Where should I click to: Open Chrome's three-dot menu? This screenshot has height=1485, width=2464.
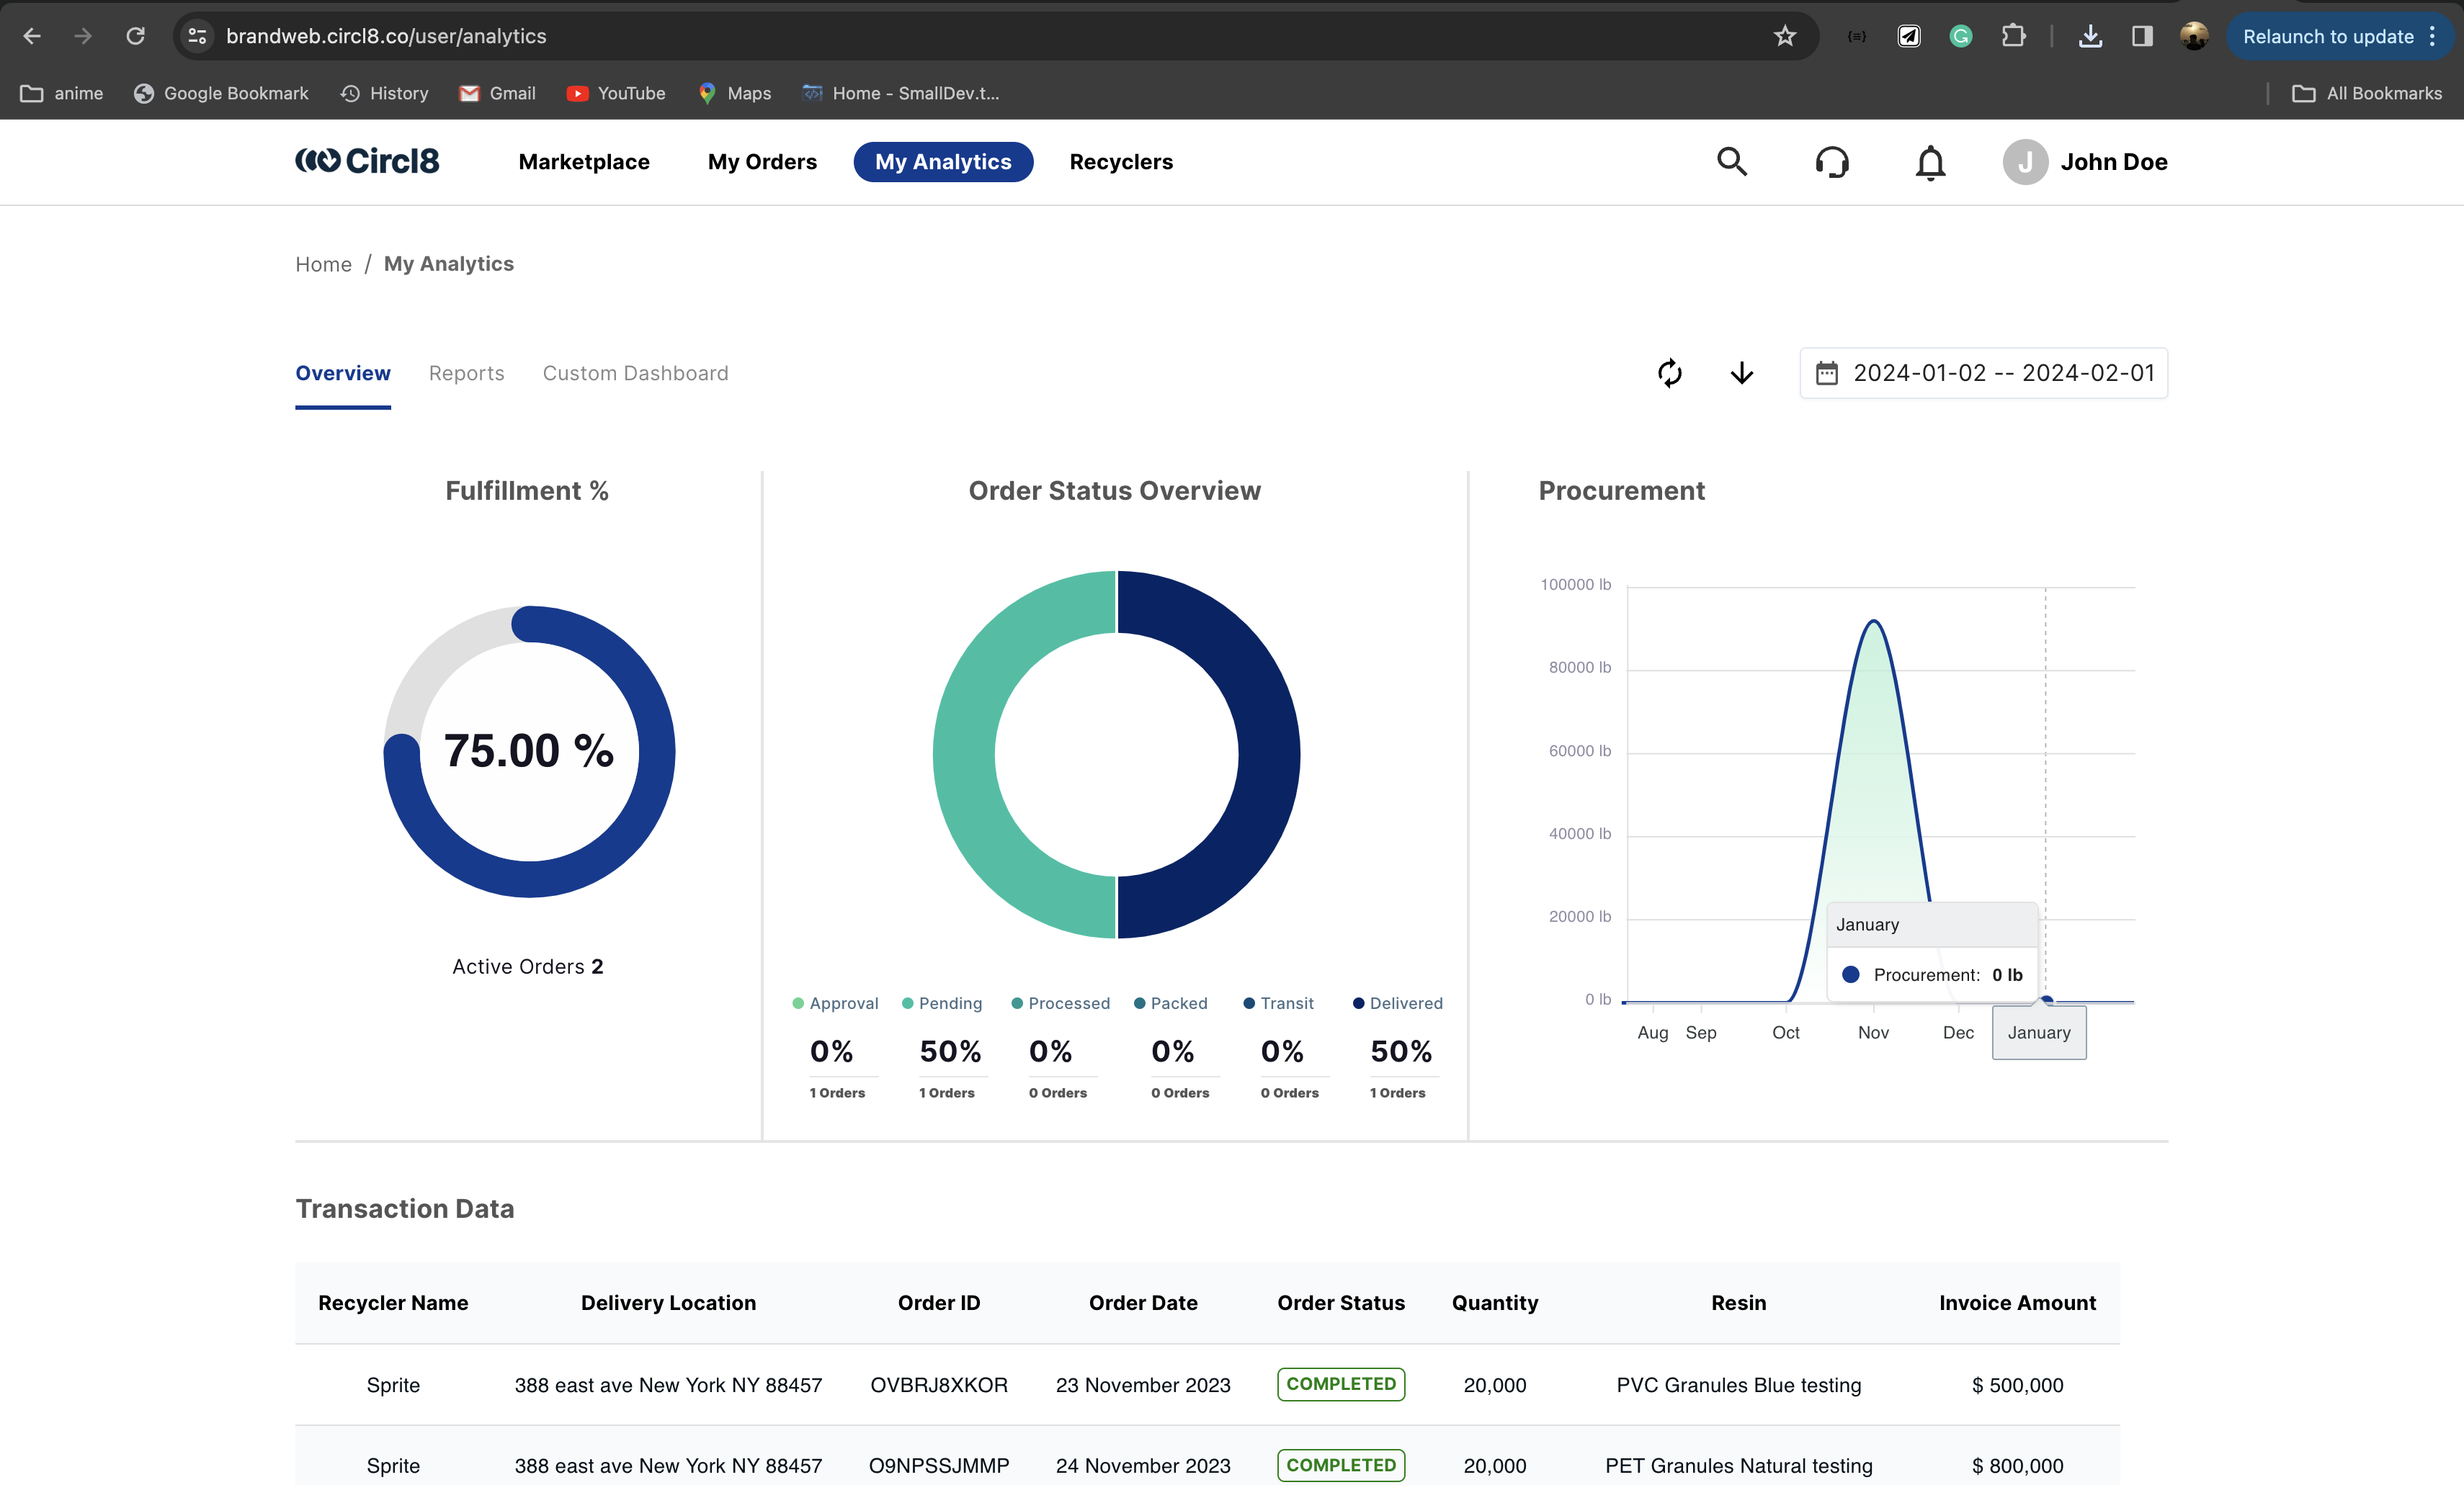pos(2433,37)
